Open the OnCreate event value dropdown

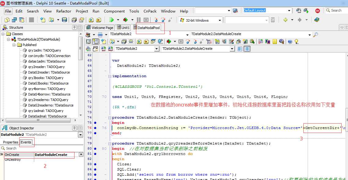click(81, 155)
